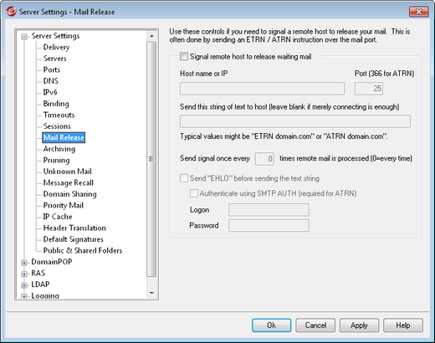The width and height of the screenshot is (435, 343).
Task: Click the Ok button
Action: [272, 325]
